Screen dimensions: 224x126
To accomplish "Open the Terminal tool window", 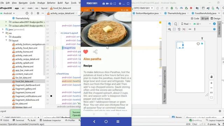I will pyautogui.click(x=18, y=120).
